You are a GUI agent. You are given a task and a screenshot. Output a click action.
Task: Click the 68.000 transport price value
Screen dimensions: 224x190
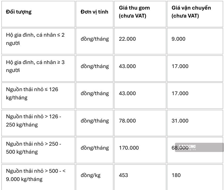[x=180, y=148]
